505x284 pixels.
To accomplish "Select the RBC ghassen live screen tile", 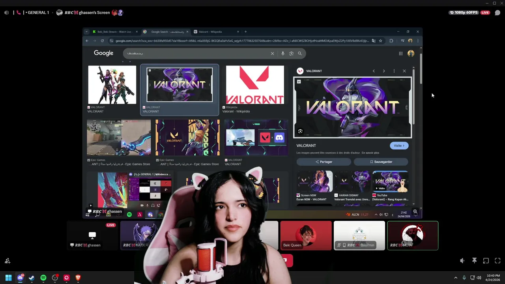I will click(92, 235).
